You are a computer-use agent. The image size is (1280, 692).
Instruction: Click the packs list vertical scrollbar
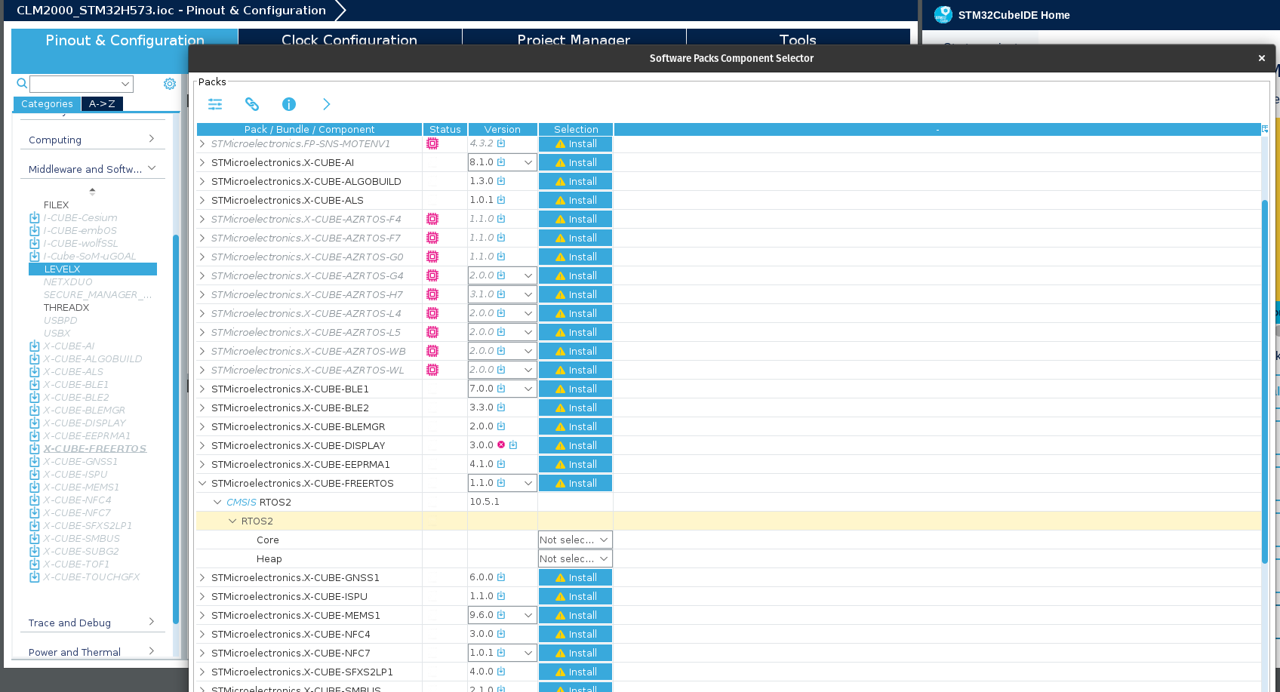click(x=1265, y=381)
